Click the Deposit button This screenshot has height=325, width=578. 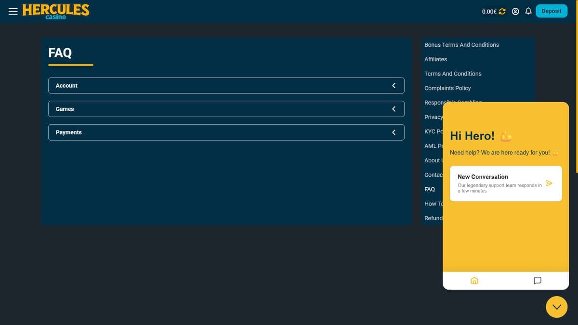(x=552, y=11)
